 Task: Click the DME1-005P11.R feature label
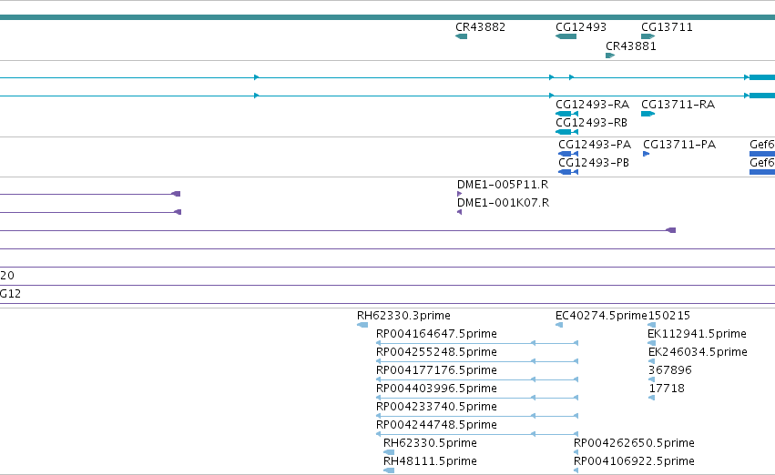[x=503, y=184]
